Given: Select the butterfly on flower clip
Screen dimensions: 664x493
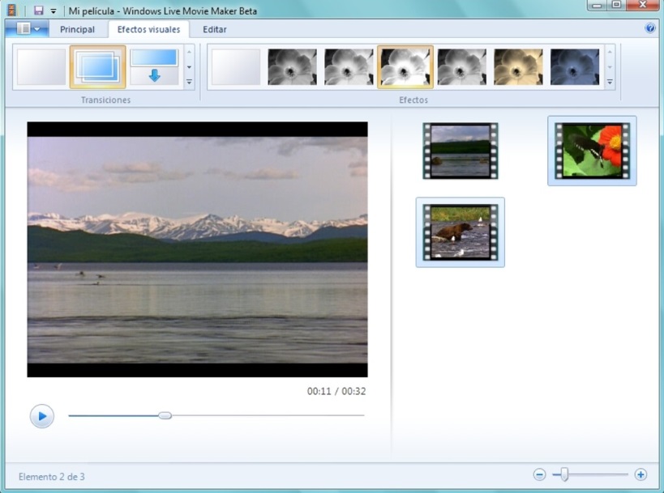Looking at the screenshot, I should click(x=591, y=151).
